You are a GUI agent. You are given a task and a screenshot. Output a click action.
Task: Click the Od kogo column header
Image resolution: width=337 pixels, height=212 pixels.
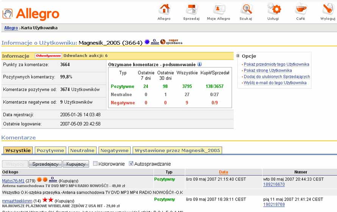coord(10,172)
